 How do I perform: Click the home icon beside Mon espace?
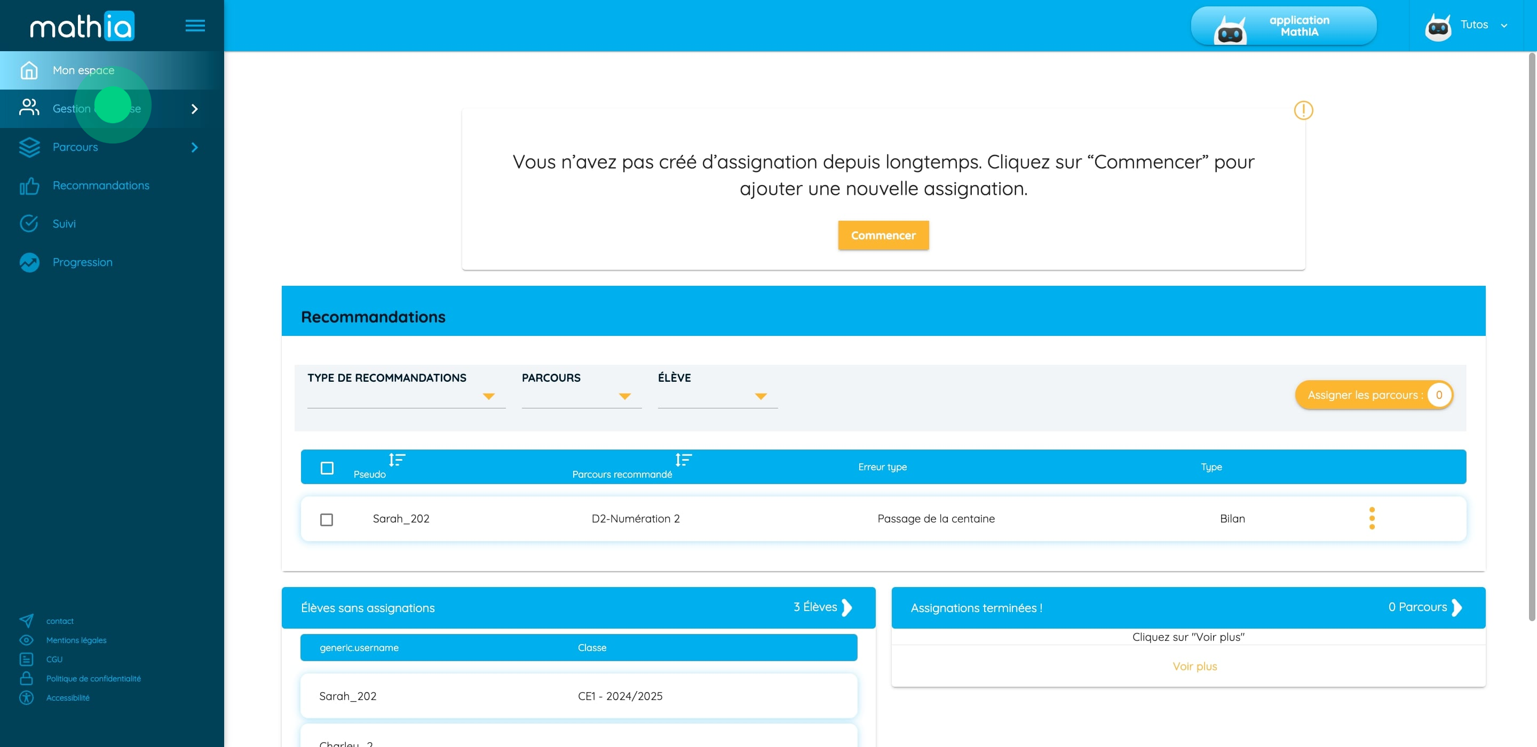click(x=29, y=70)
